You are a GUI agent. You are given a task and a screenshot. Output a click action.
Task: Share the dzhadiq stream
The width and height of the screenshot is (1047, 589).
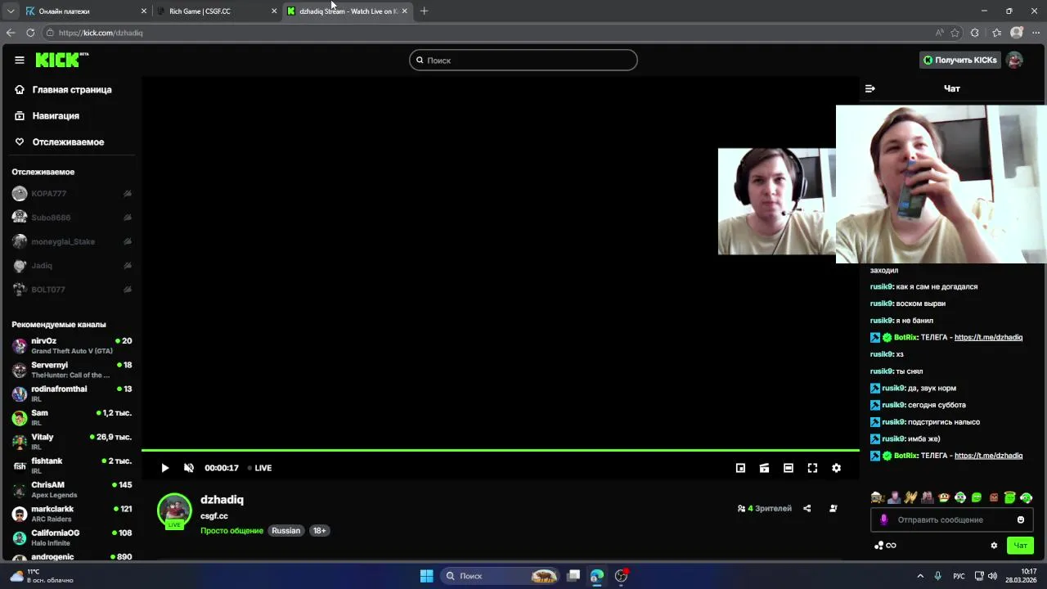[807, 508]
